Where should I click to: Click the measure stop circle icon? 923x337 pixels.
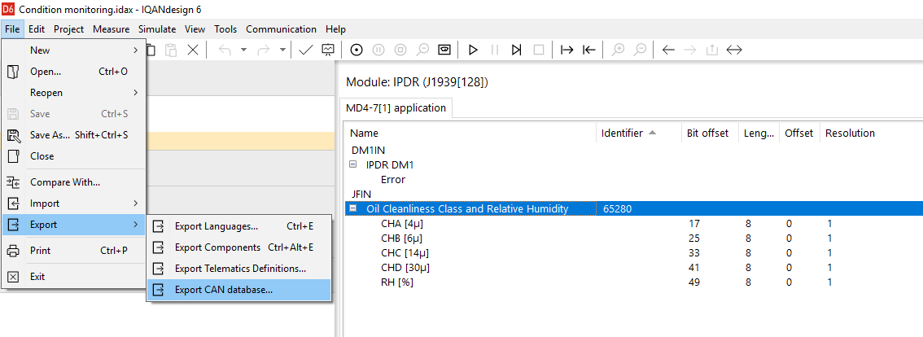(400, 50)
